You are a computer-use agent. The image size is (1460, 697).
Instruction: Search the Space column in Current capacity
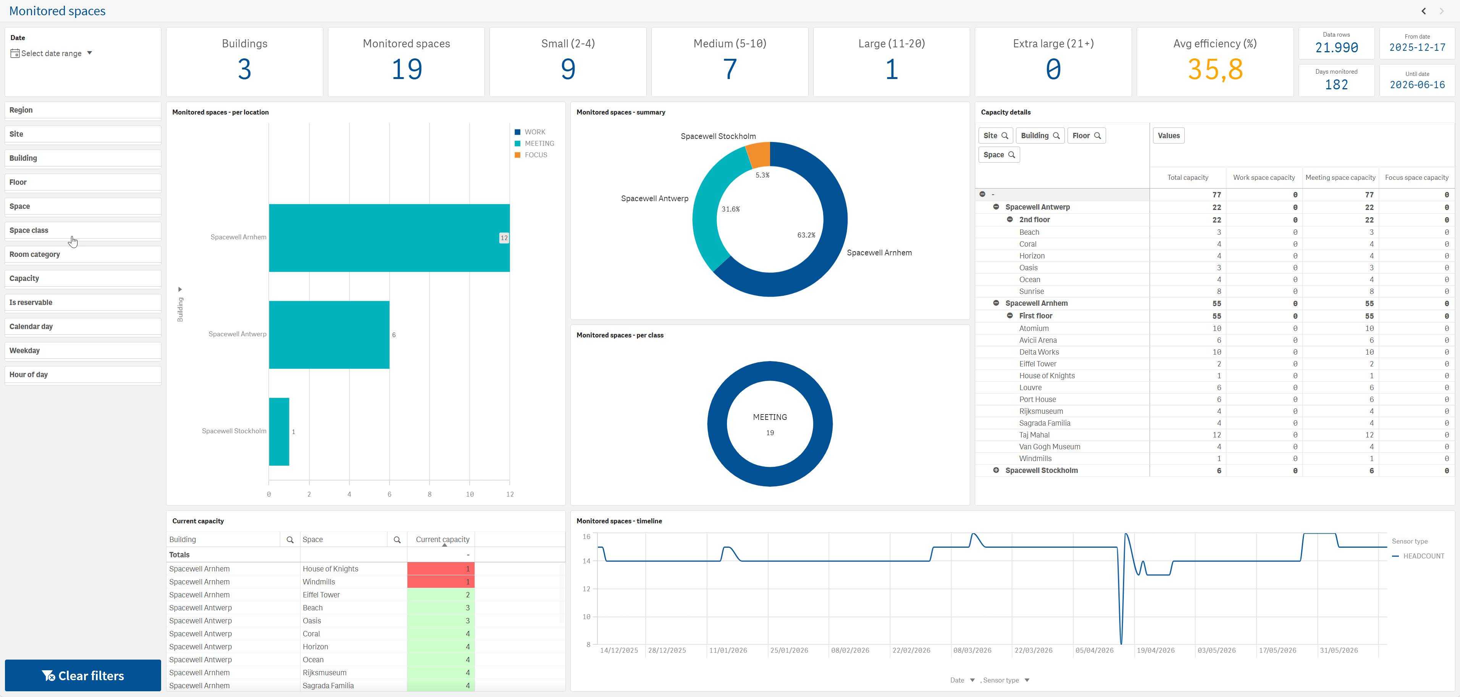click(x=397, y=539)
